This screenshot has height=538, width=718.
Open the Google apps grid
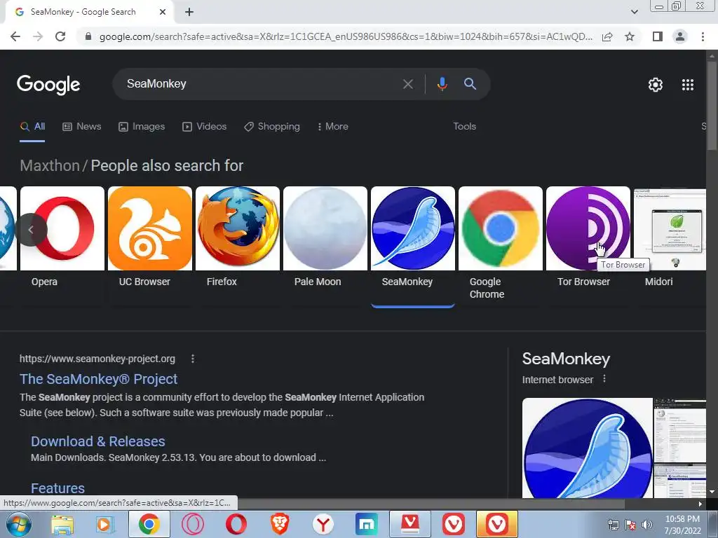(x=687, y=85)
